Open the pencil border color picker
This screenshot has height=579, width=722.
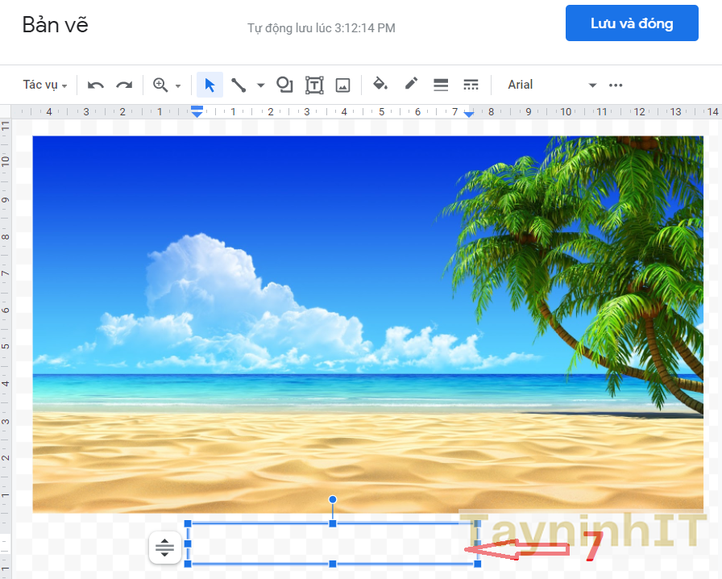[x=411, y=84]
